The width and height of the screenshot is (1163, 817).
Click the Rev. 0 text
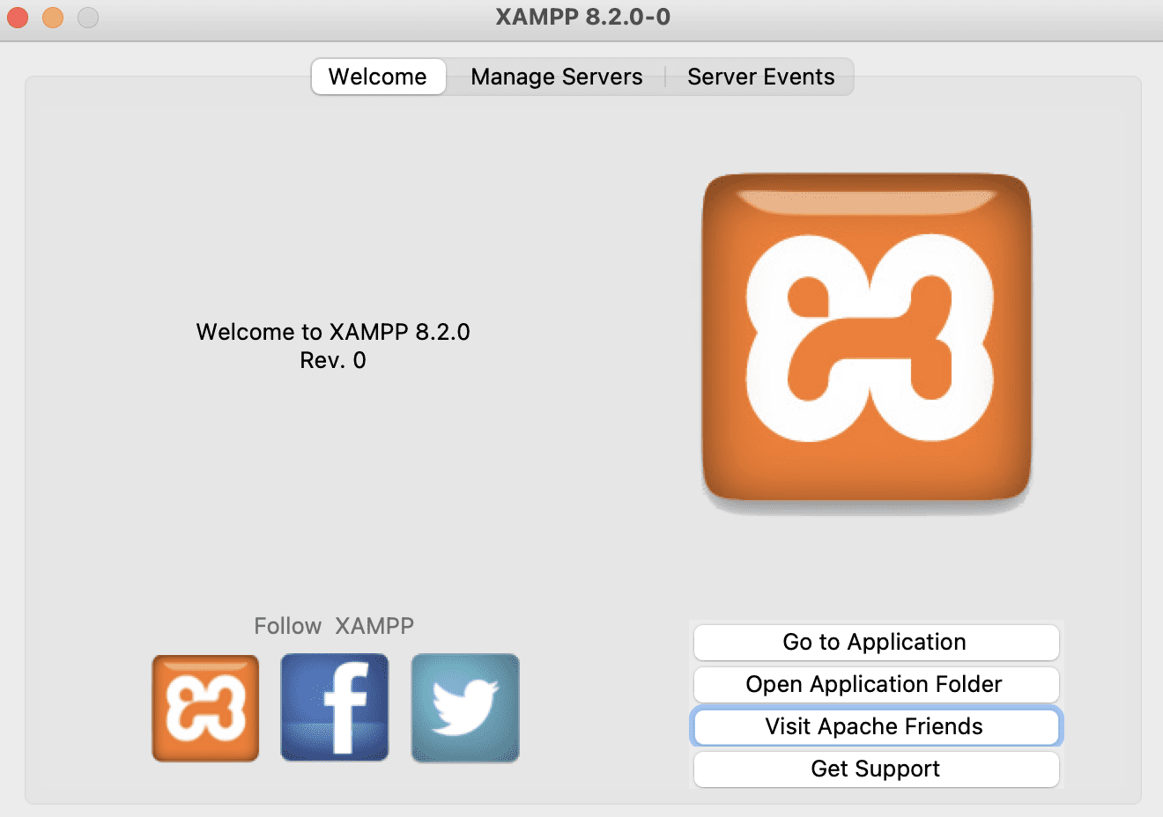333,359
